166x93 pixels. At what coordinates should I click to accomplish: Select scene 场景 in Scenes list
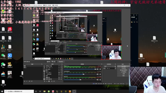click(x=33, y=66)
